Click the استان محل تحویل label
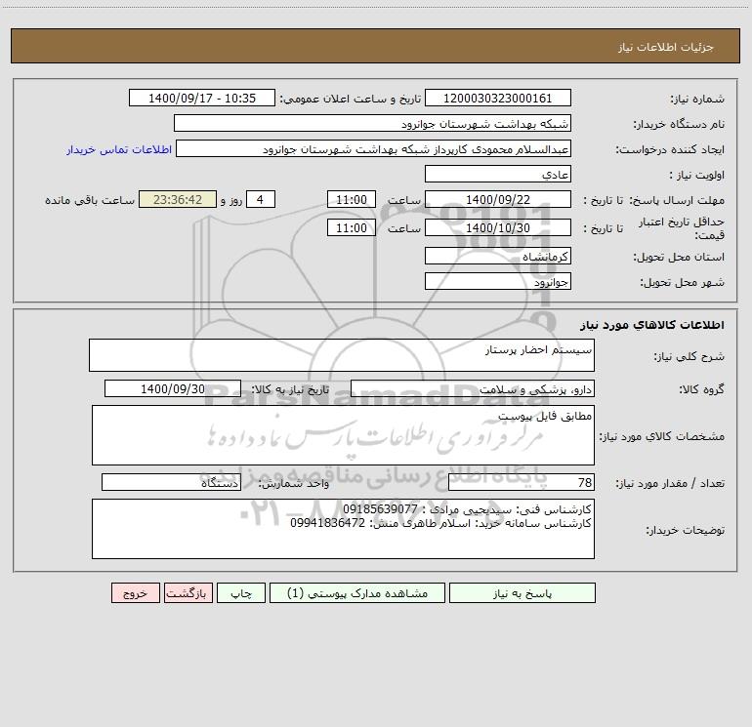752x727 pixels. pyautogui.click(x=679, y=258)
